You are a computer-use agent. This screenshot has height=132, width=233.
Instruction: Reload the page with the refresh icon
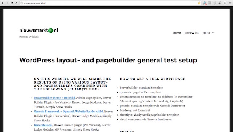(12, 3)
